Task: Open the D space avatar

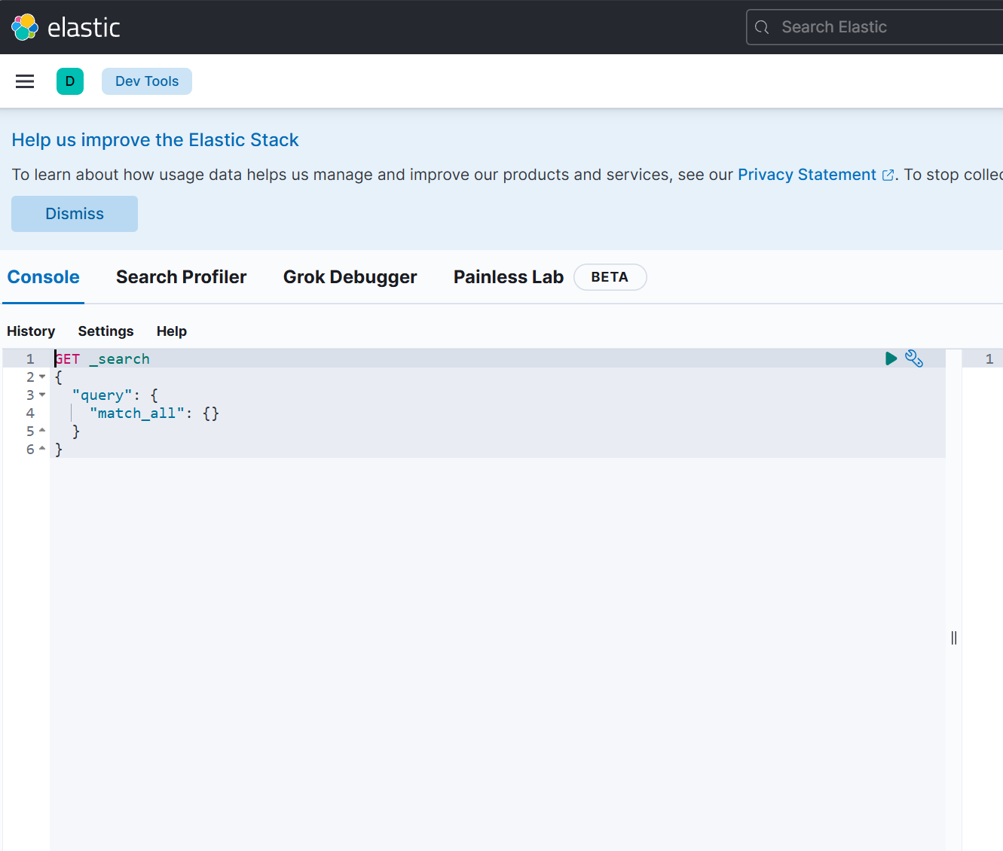Action: tap(70, 81)
